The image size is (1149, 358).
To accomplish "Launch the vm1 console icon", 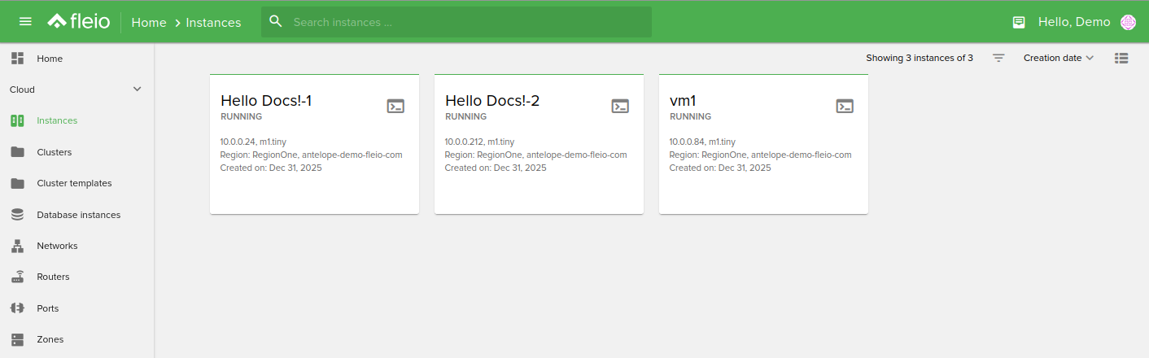I will 845,106.
